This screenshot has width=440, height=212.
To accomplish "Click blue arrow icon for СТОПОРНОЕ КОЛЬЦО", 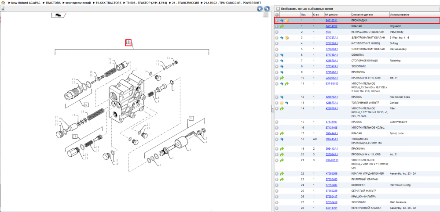I will (282, 61).
